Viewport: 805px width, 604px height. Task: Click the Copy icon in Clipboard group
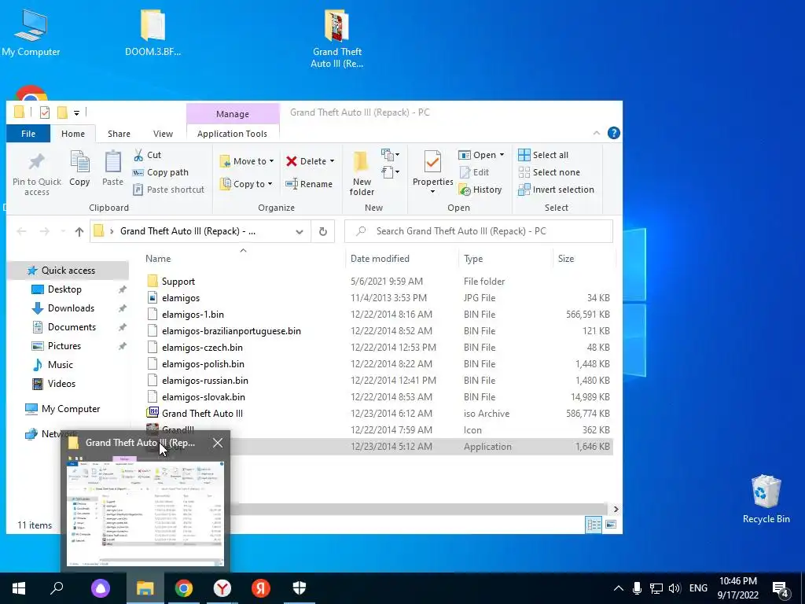(x=79, y=162)
